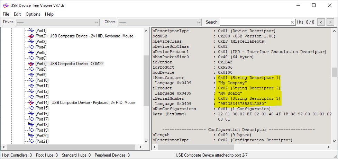Click the USB device icon on Port2
338x159 pixels.
tap(31, 36)
